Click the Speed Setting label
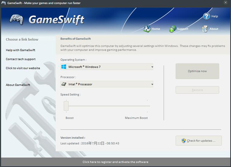 [x=70, y=95]
